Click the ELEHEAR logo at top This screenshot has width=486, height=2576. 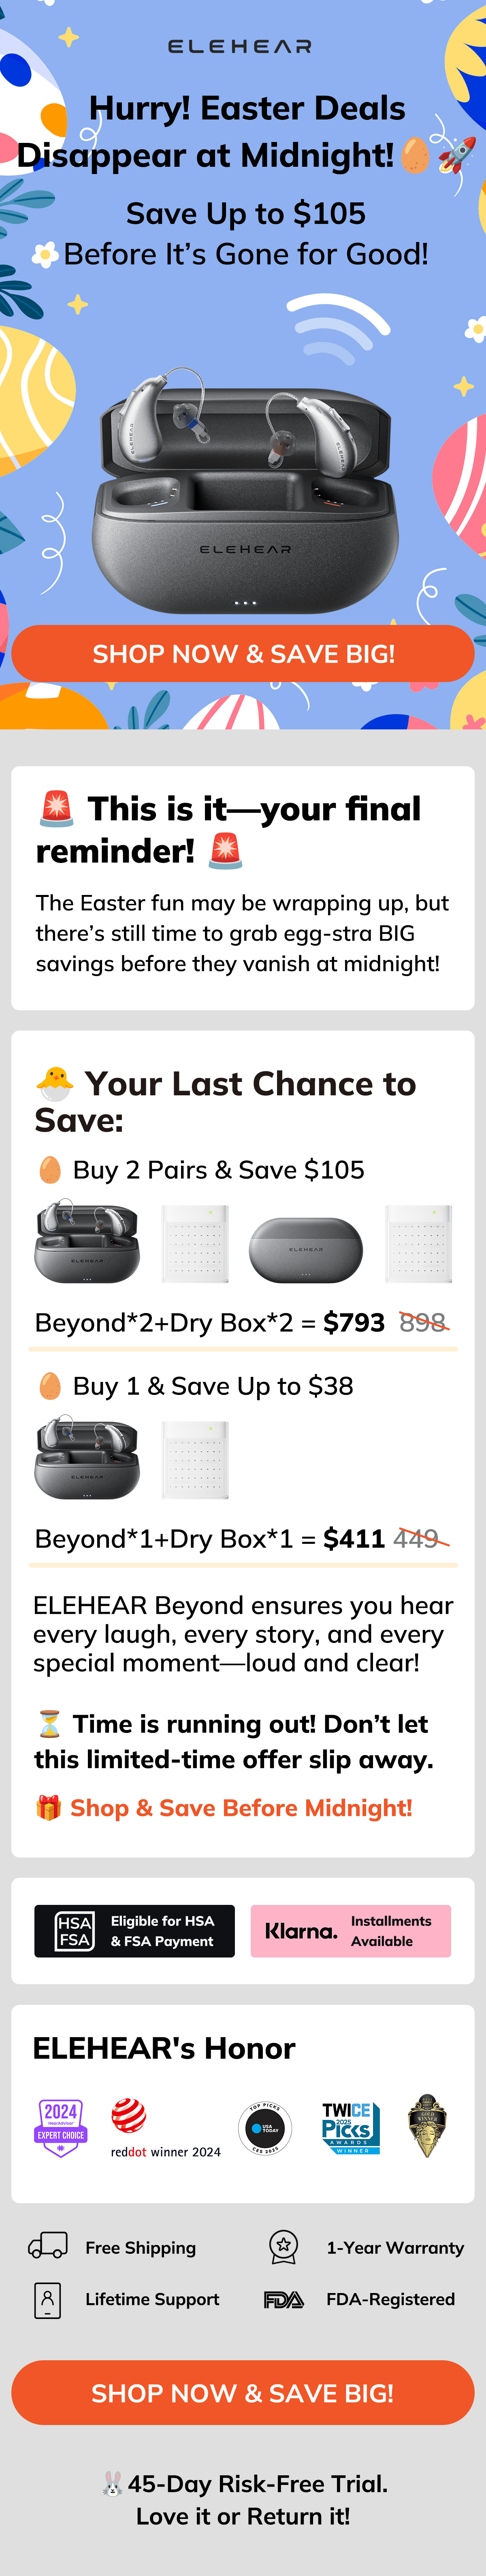pyautogui.click(x=240, y=46)
